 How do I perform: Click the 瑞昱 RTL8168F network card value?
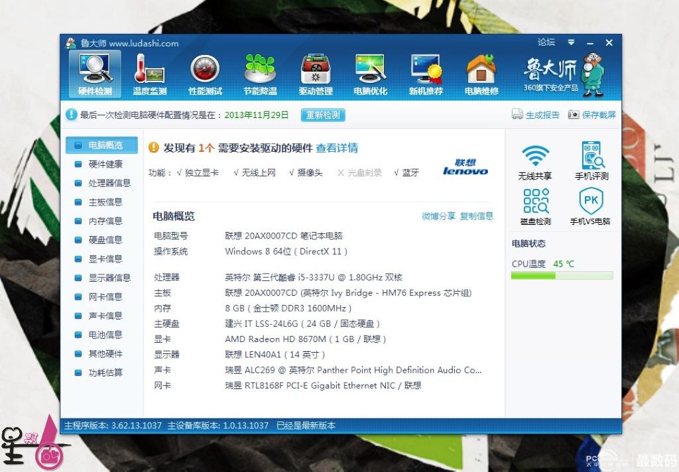tap(323, 385)
